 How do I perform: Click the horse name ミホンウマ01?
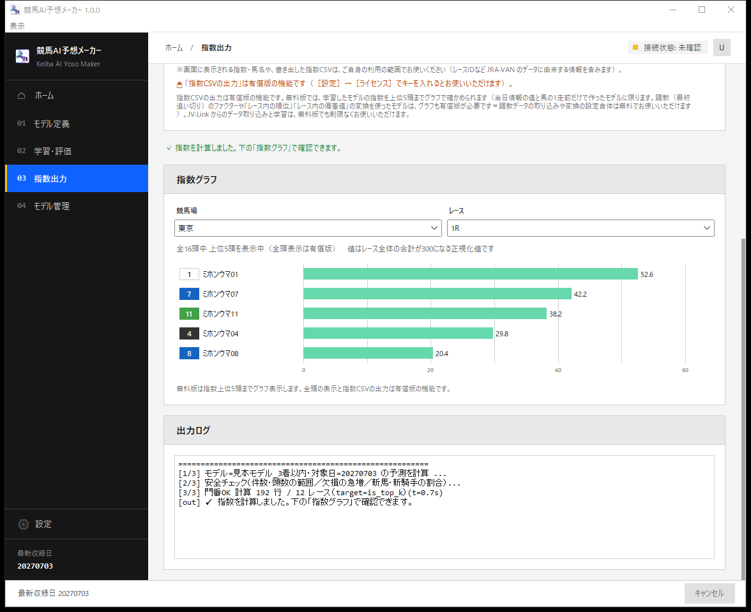pos(220,274)
